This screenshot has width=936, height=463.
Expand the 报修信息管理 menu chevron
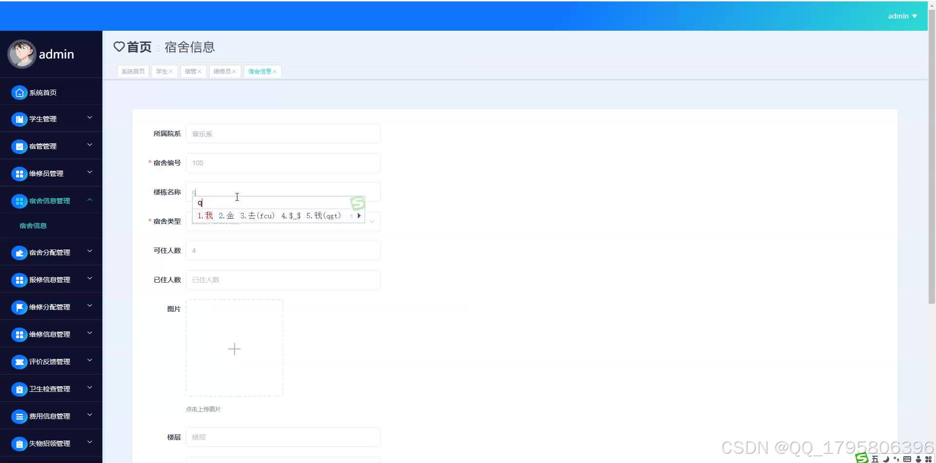pyautogui.click(x=90, y=278)
